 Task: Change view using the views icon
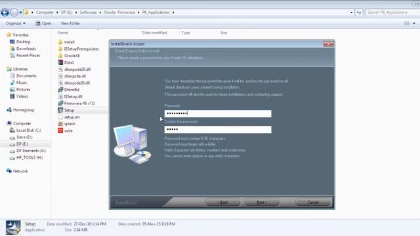coord(407,24)
